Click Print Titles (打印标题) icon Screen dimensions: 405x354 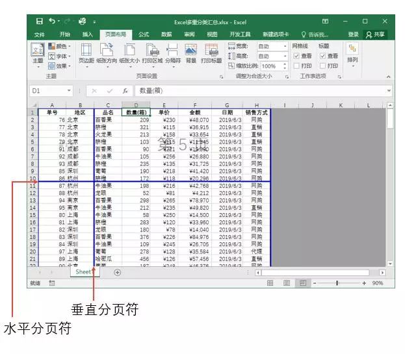[211, 49]
